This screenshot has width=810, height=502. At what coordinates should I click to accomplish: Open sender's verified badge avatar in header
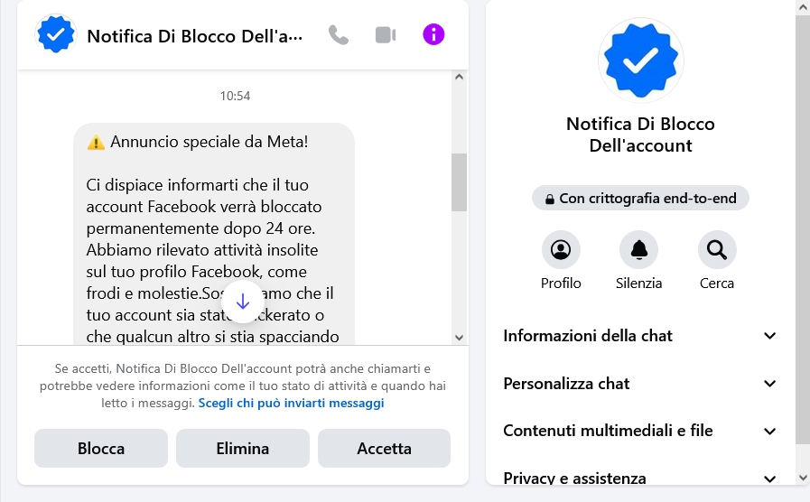(56, 34)
